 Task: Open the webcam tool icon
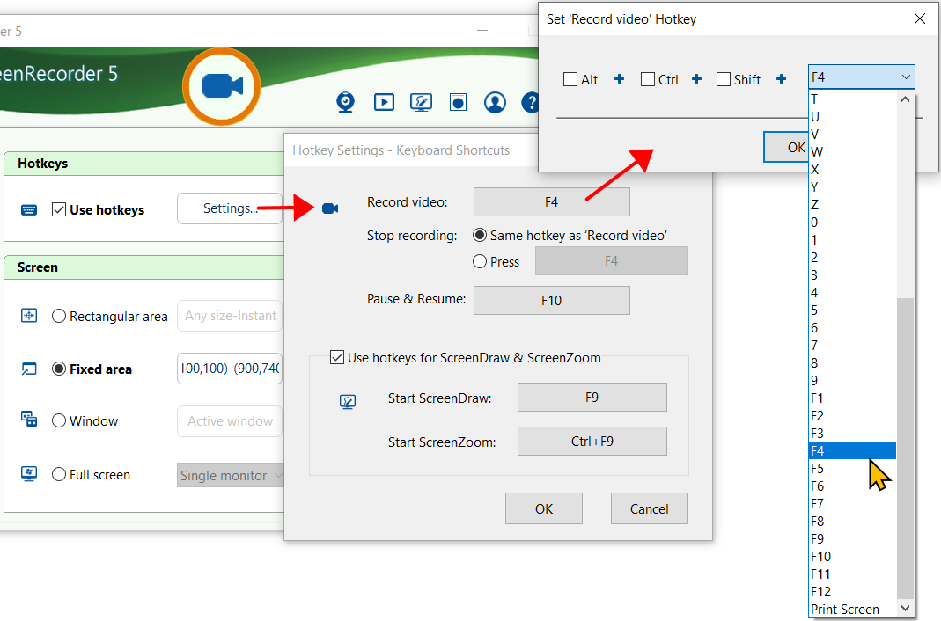point(346,103)
